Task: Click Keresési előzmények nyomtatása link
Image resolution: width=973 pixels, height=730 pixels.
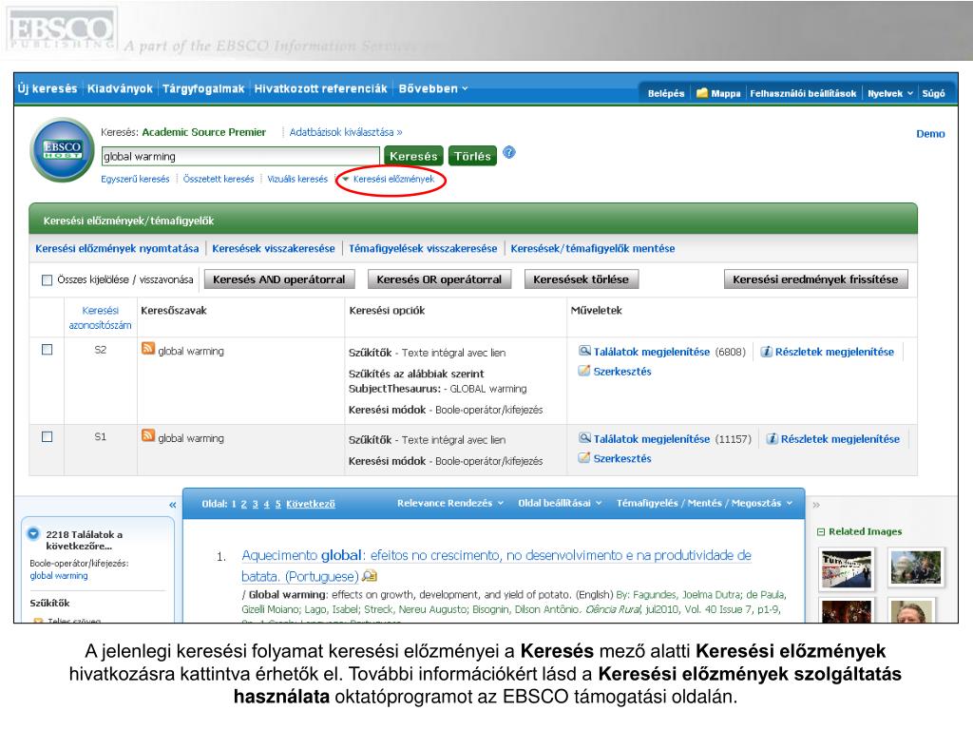Action: pos(117,248)
